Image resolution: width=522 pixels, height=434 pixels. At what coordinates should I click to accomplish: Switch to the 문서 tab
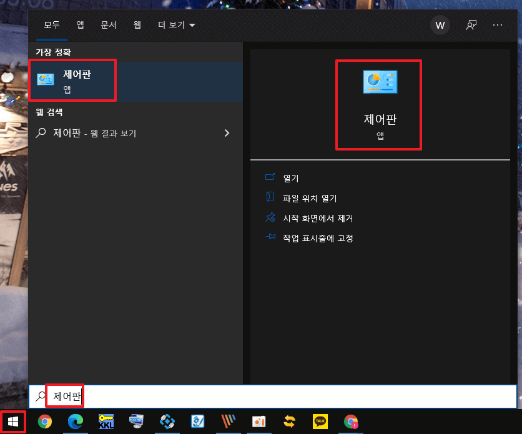tap(109, 25)
